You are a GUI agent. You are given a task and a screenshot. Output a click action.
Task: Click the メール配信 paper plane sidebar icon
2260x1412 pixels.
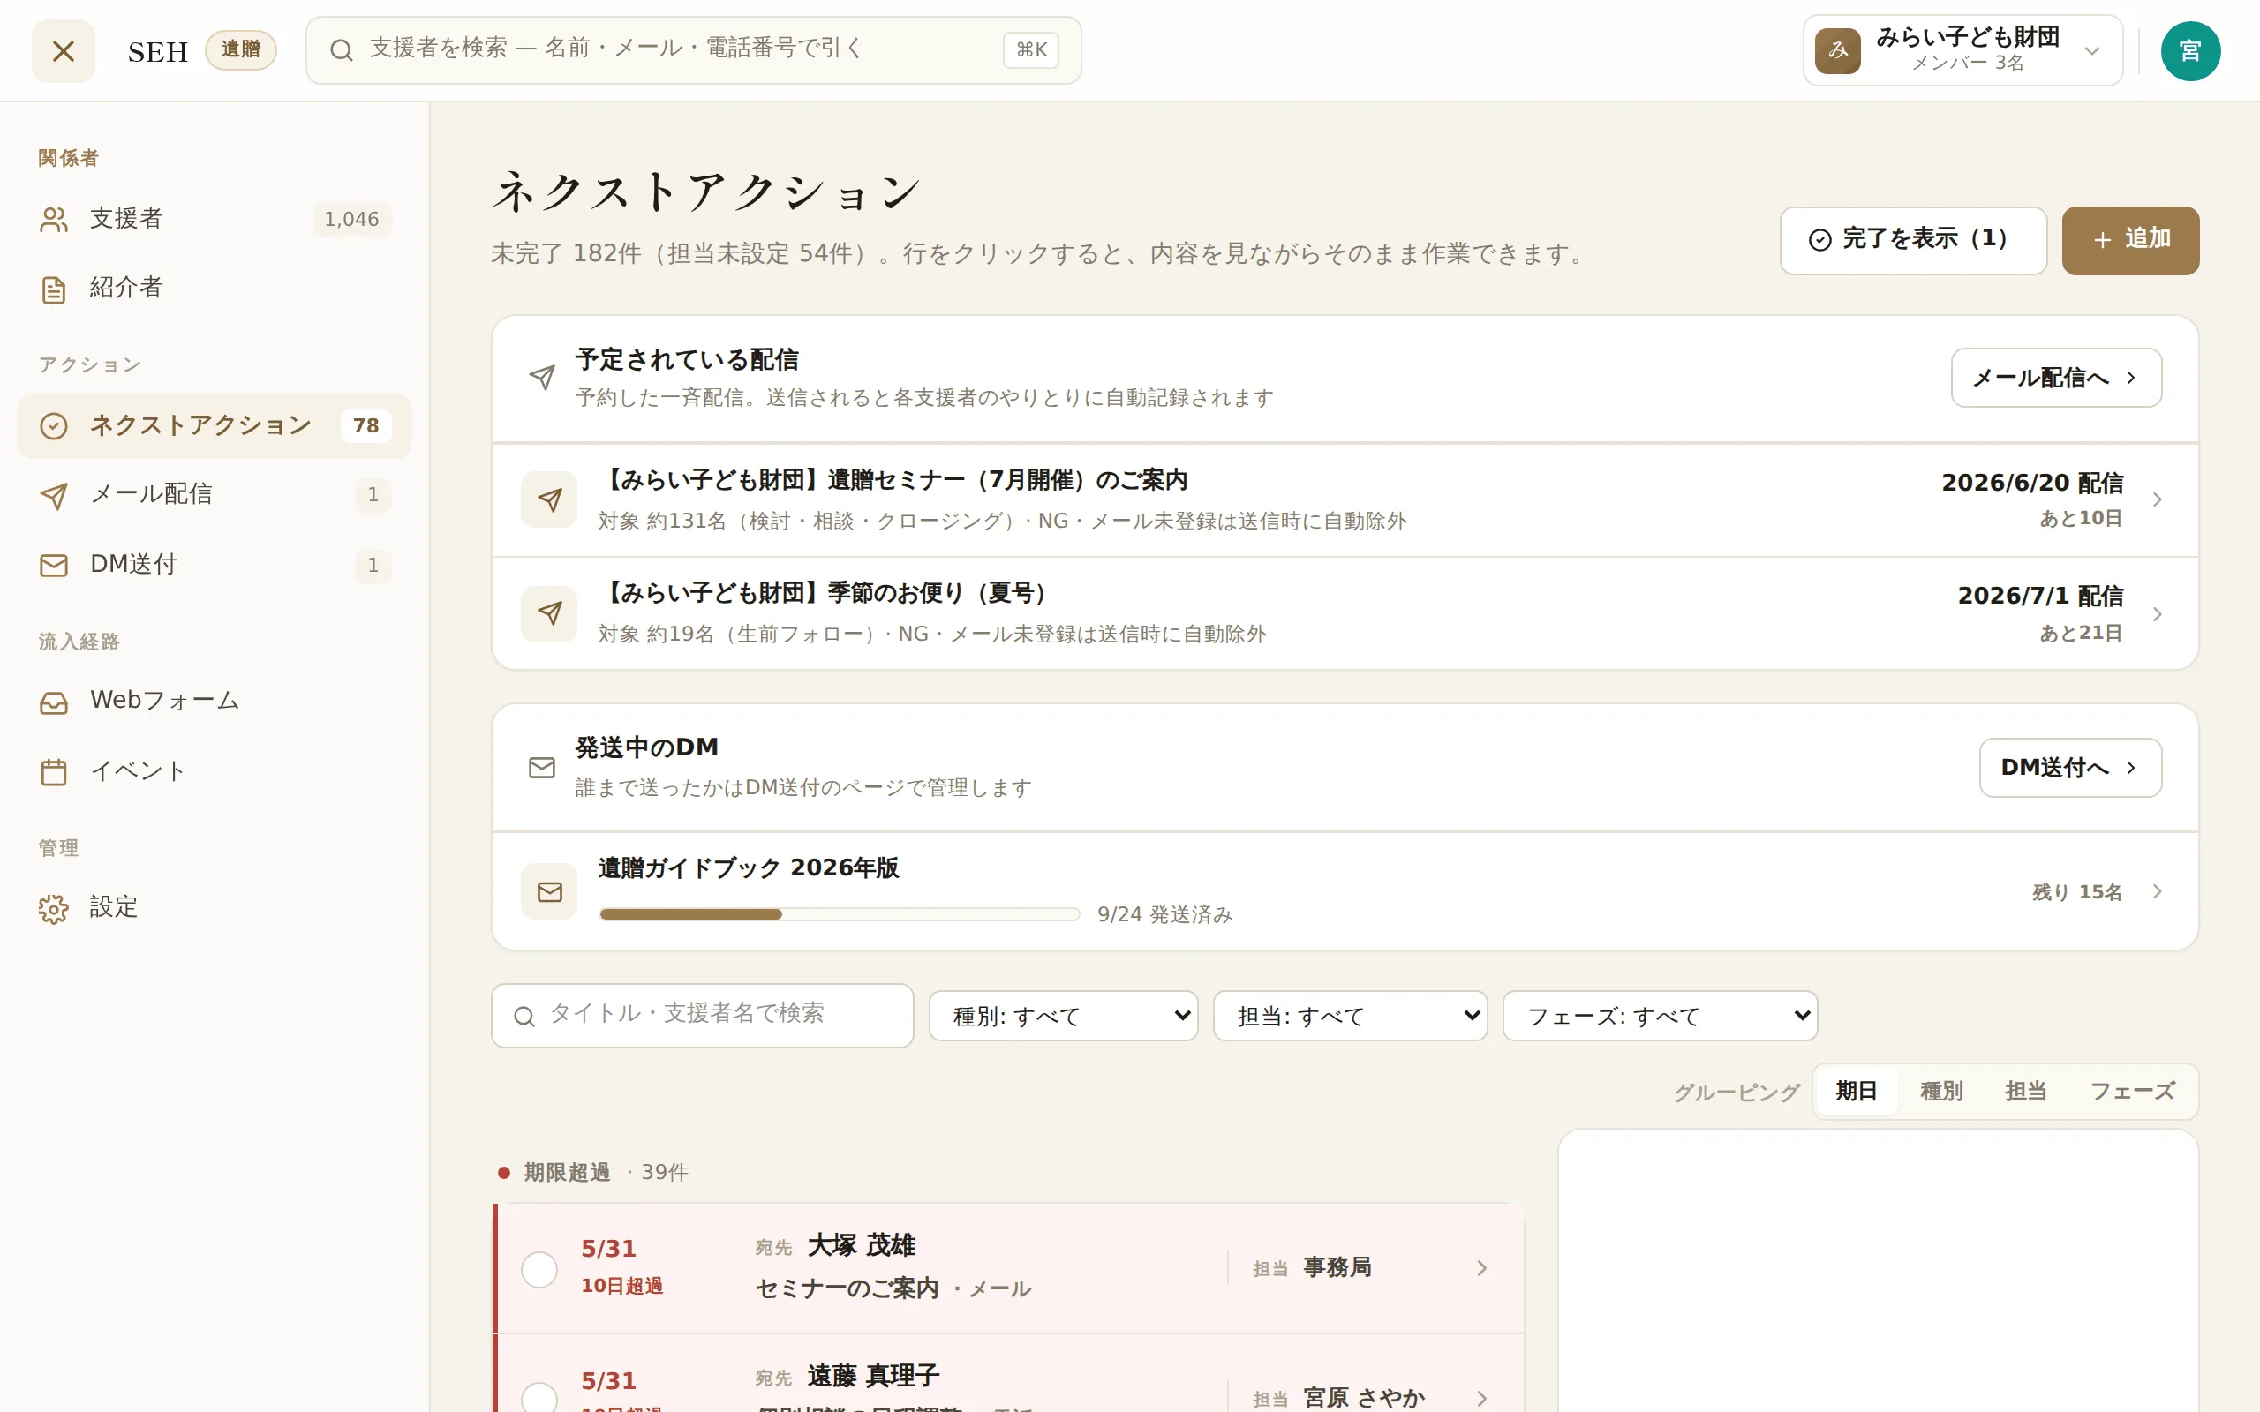[53, 496]
